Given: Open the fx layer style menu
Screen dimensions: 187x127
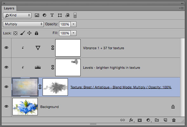Looking at the screenshot, I should tap(132, 120).
